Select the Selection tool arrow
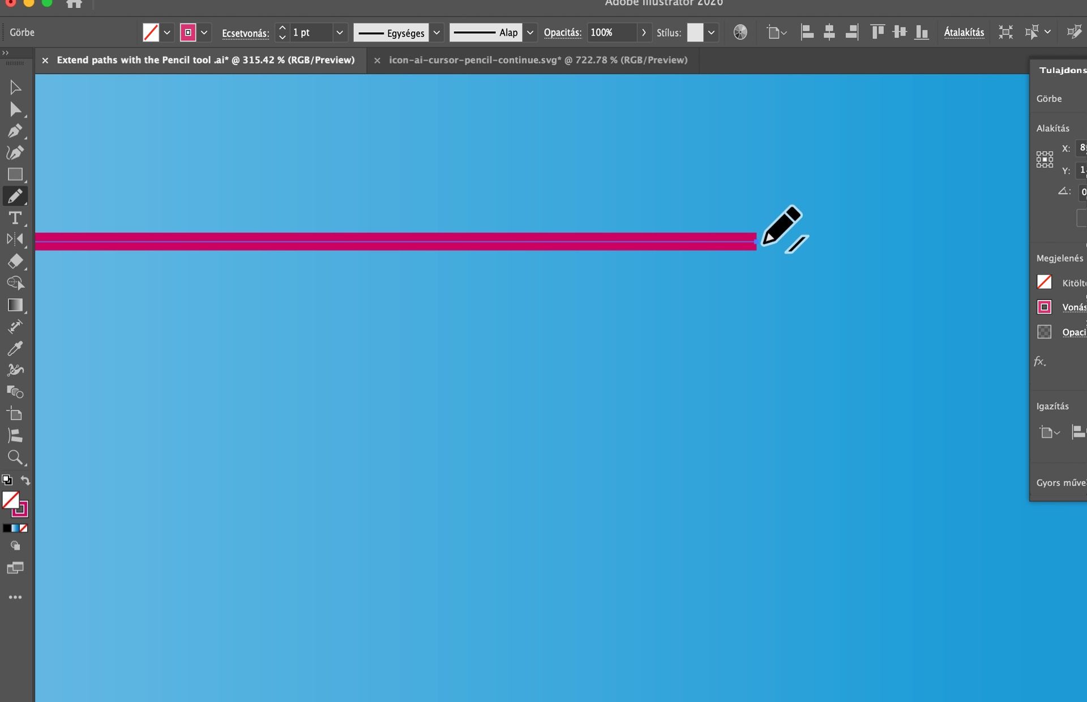This screenshot has height=702, width=1087. pos(15,87)
